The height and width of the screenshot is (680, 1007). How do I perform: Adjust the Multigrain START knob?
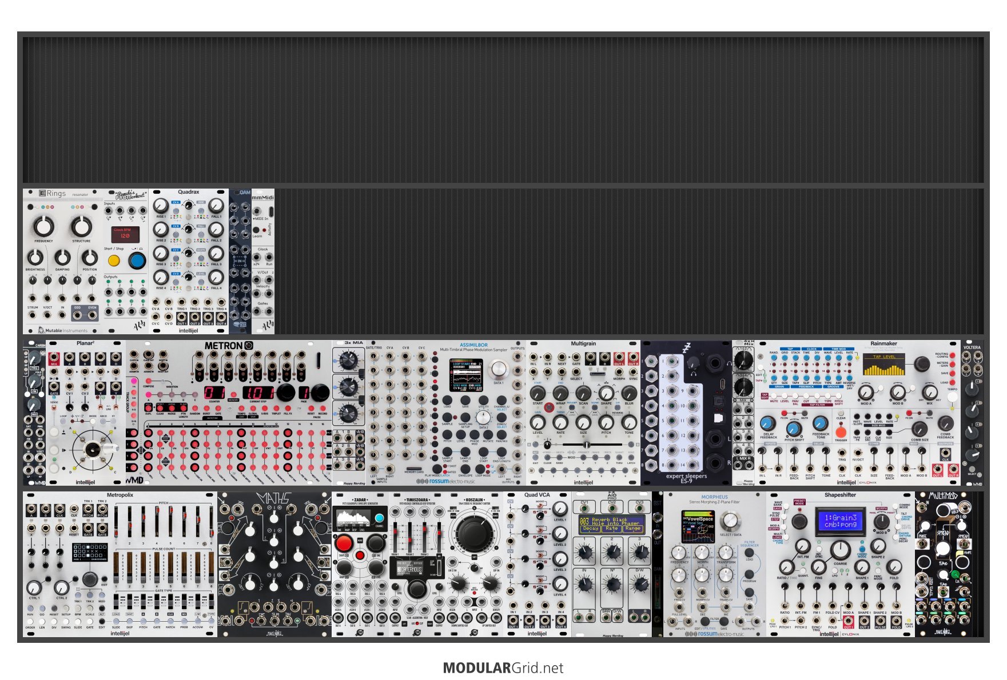click(538, 393)
